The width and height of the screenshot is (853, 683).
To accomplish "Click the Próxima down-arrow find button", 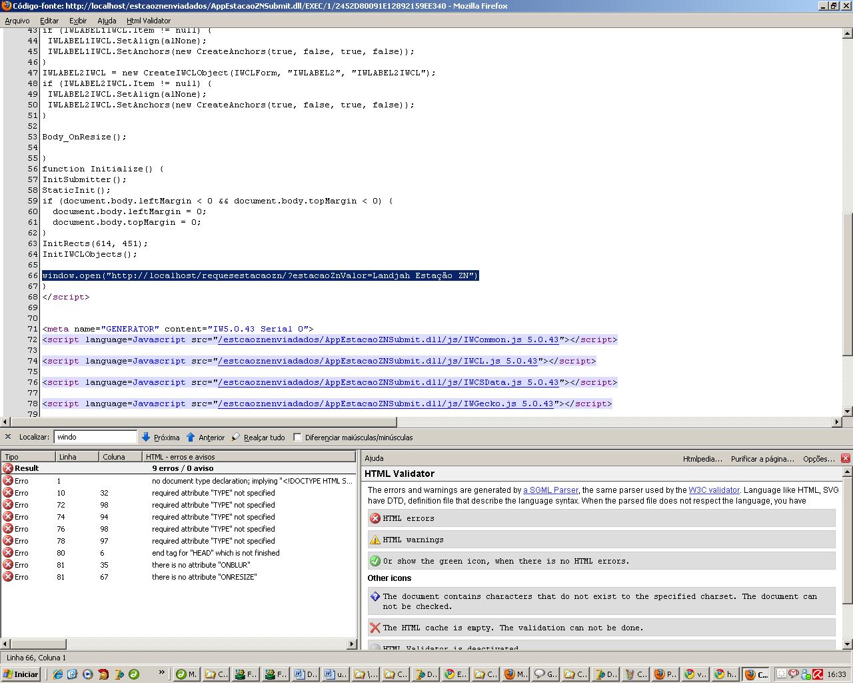I will point(160,437).
